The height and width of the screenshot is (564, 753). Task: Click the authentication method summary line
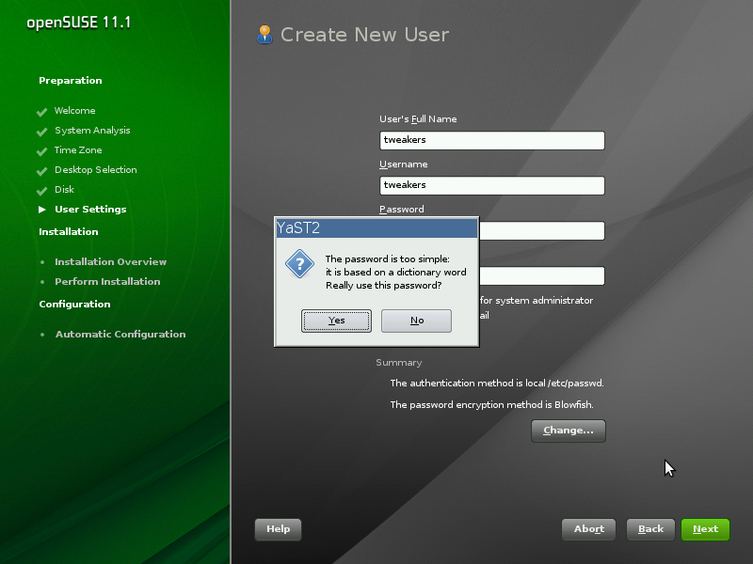(497, 384)
